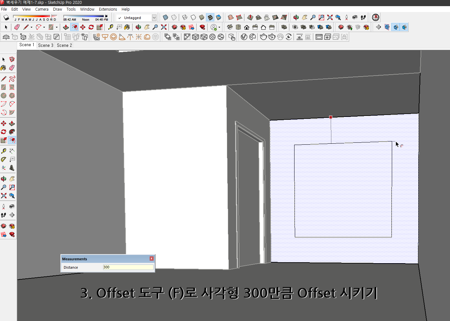This screenshot has height=321, width=450.
Task: Open the Camera menu
Action: pos(42,9)
